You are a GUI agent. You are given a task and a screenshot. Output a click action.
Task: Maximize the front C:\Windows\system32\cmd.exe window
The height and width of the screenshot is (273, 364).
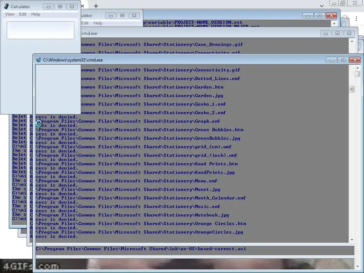[x=343, y=60]
